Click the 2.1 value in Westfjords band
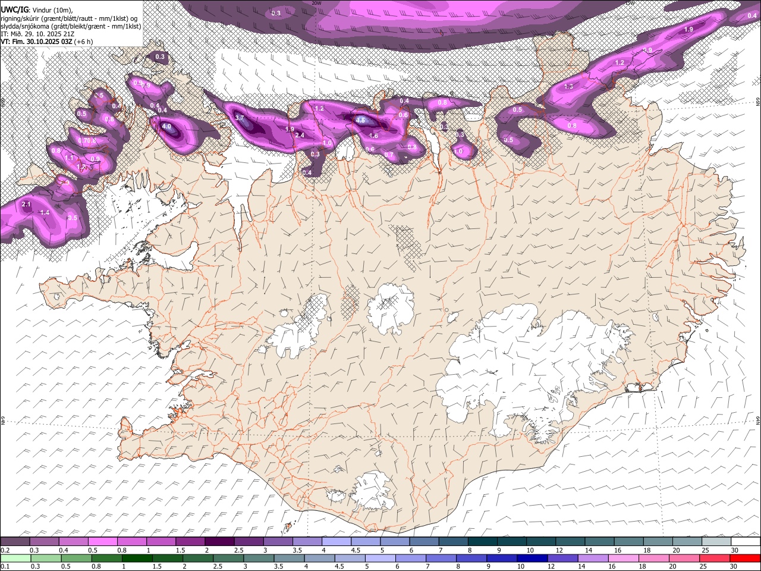This screenshot has height=571, width=761. click(x=26, y=205)
